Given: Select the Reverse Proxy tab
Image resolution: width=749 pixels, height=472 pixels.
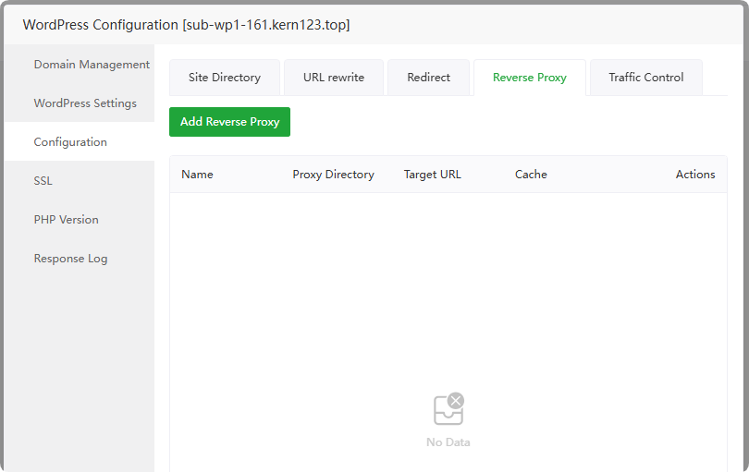Looking at the screenshot, I should coord(530,78).
